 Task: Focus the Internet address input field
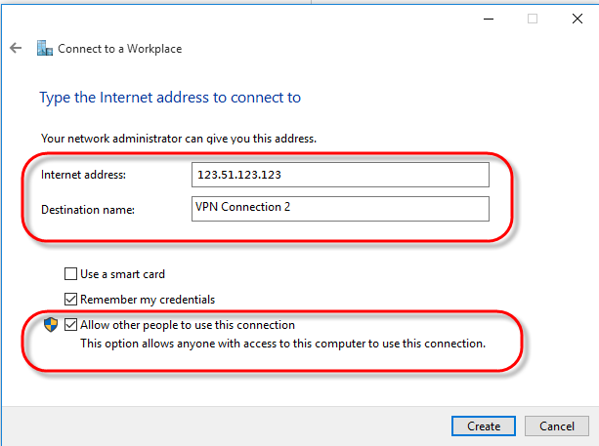tap(340, 175)
